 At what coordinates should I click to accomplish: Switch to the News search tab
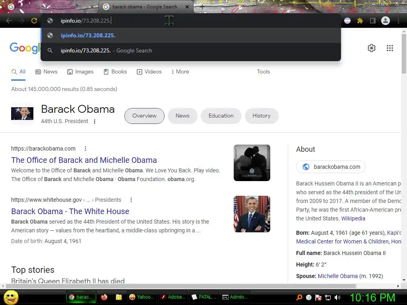(x=47, y=72)
